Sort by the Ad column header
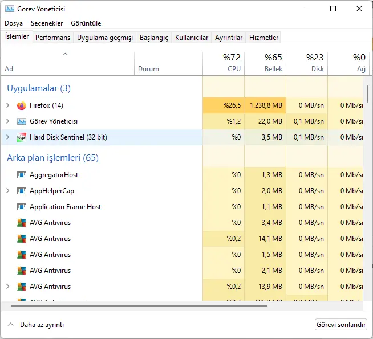 (x=67, y=64)
